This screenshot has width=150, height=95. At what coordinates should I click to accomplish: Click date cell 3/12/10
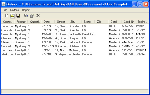pos(48,50)
